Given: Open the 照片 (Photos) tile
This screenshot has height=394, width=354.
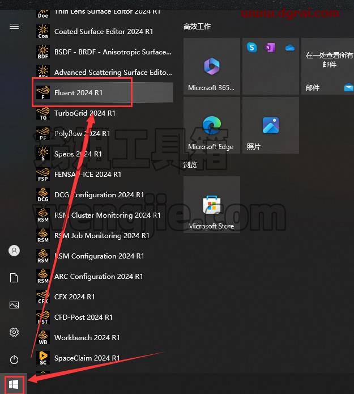Looking at the screenshot, I should [271, 125].
